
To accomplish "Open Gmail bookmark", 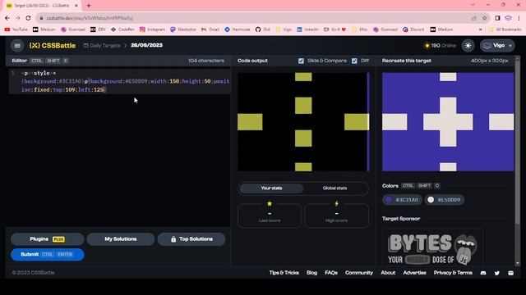I will point(210,29).
